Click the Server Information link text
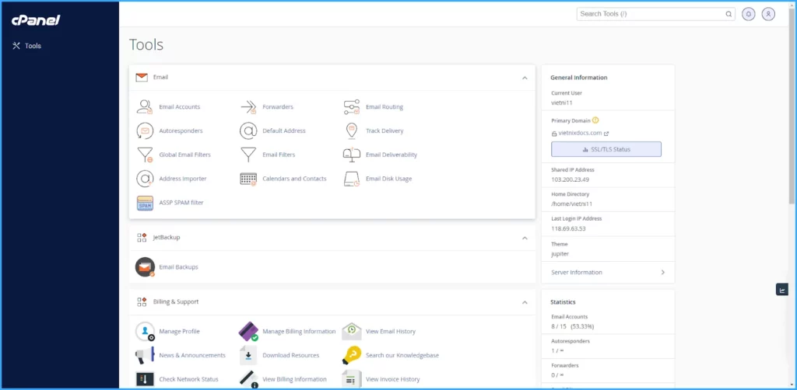The width and height of the screenshot is (797, 390). (x=577, y=273)
